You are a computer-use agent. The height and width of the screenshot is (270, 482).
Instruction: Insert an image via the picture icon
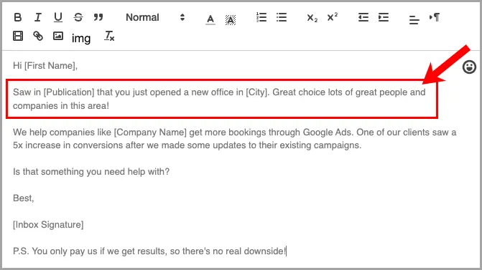58,36
